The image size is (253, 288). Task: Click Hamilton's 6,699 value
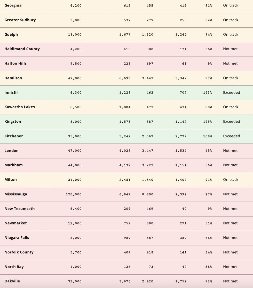tap(125, 78)
